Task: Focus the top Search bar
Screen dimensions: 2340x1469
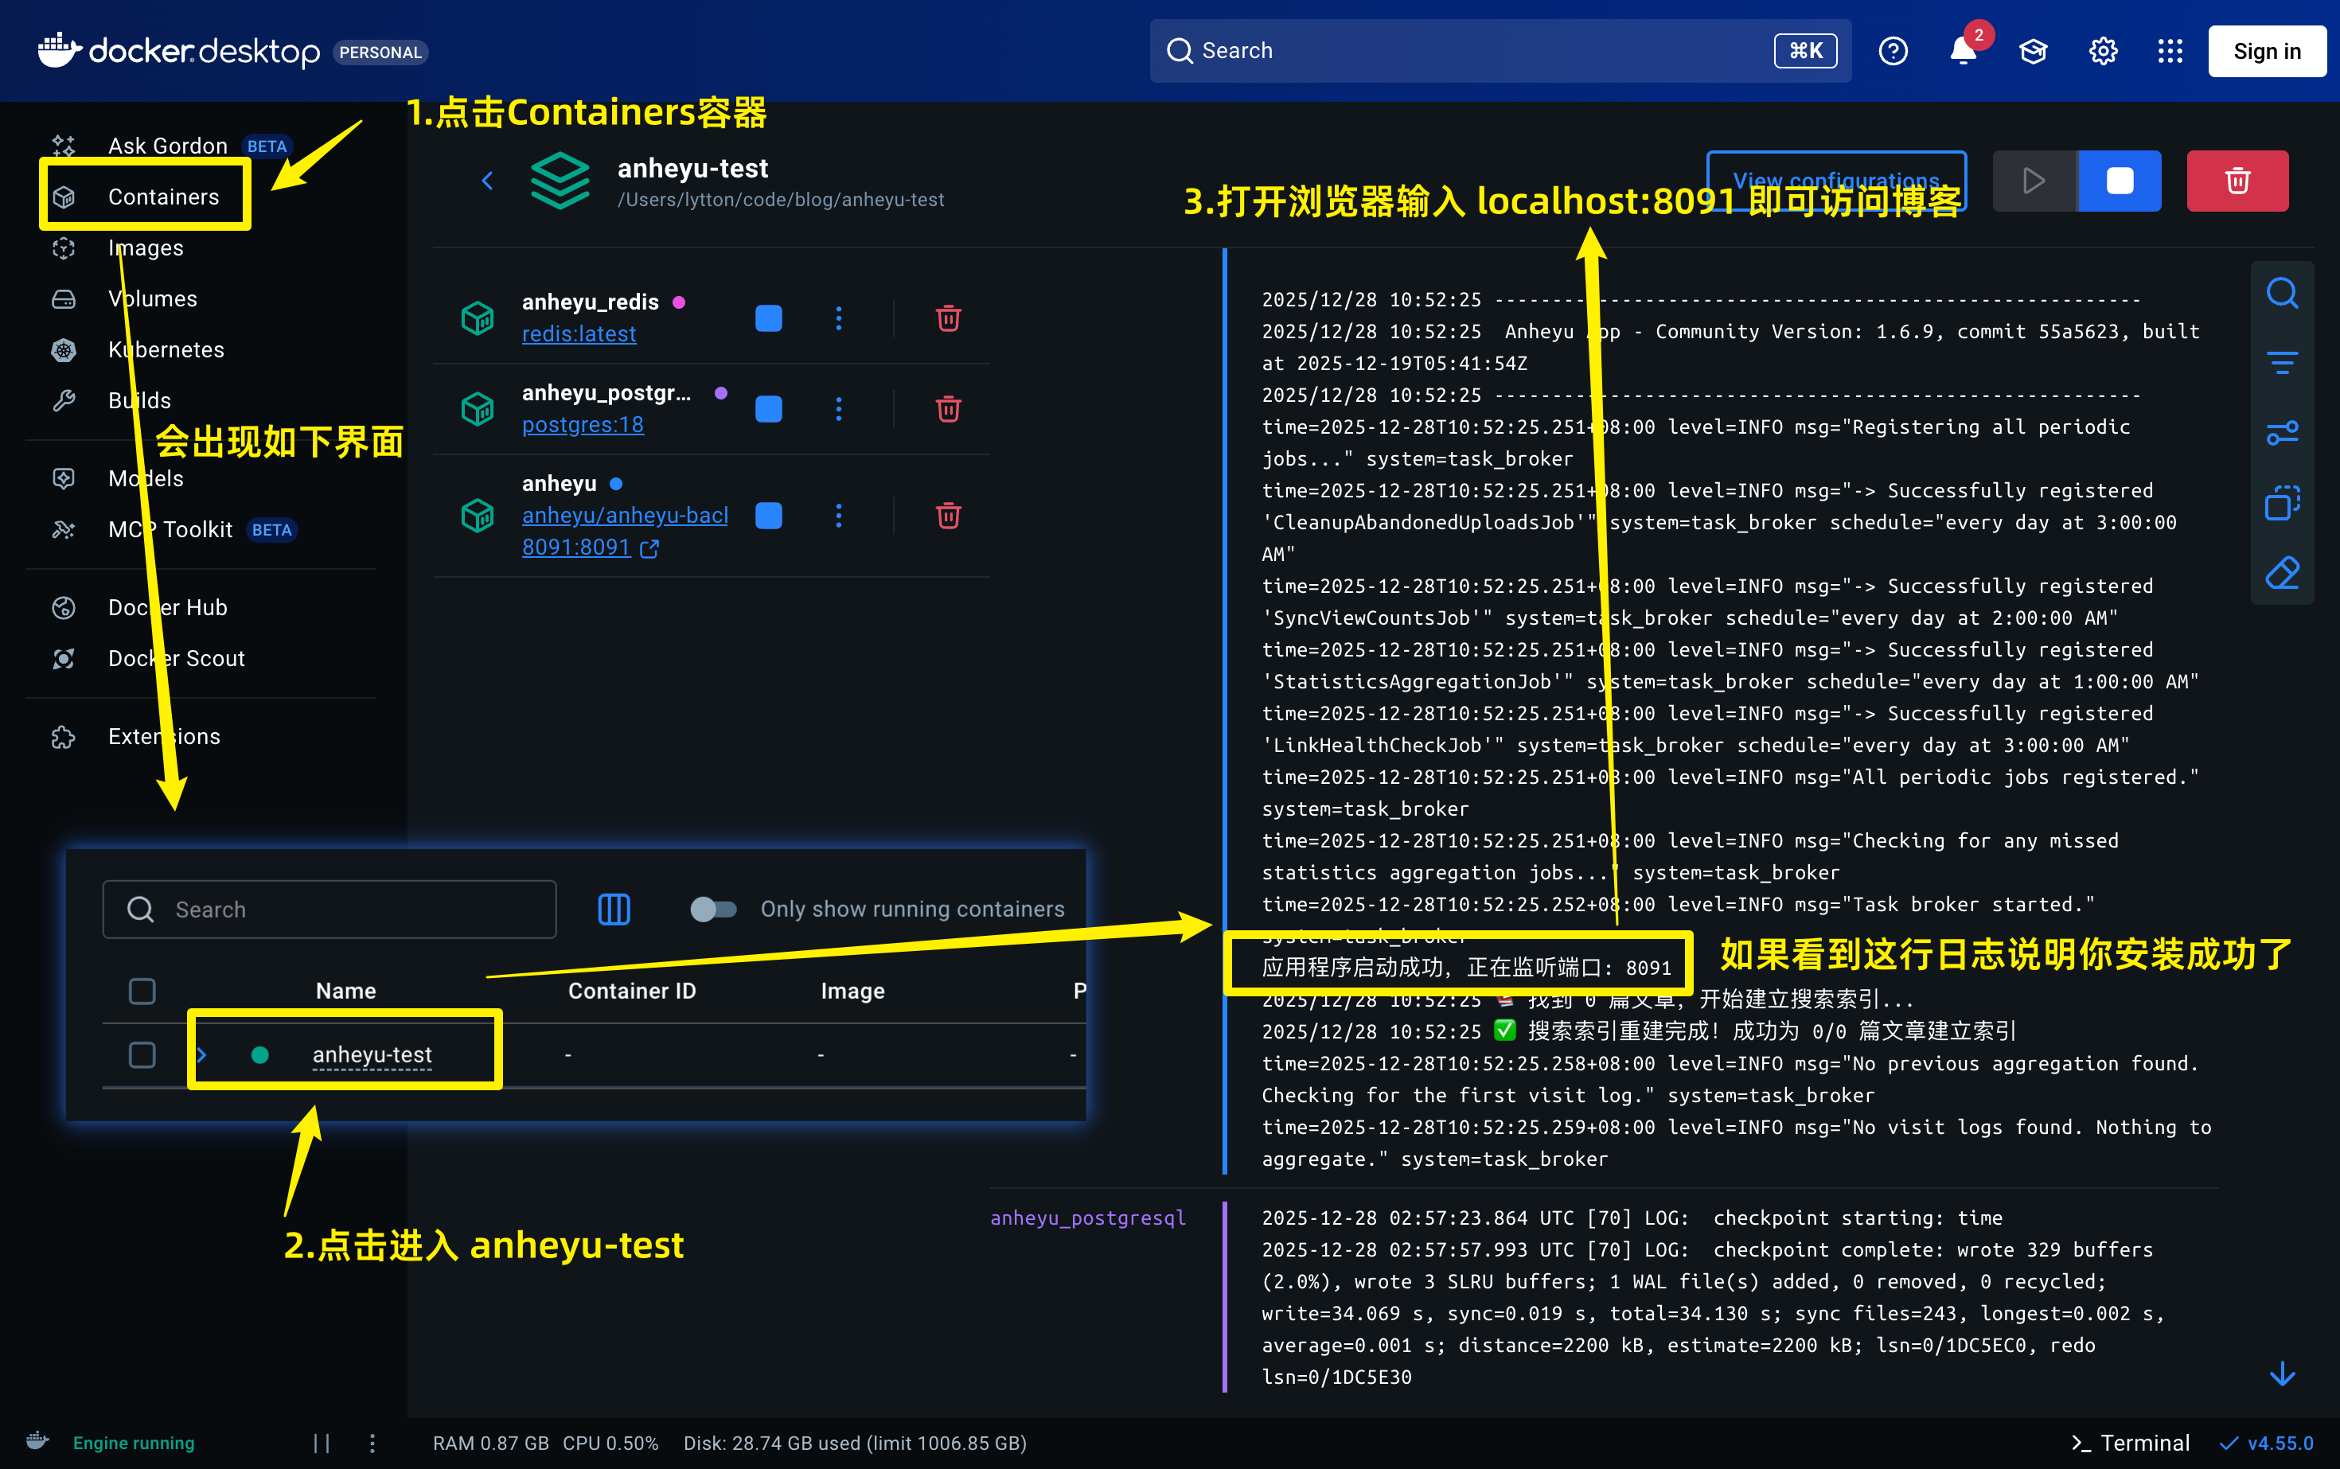Action: coord(1500,50)
